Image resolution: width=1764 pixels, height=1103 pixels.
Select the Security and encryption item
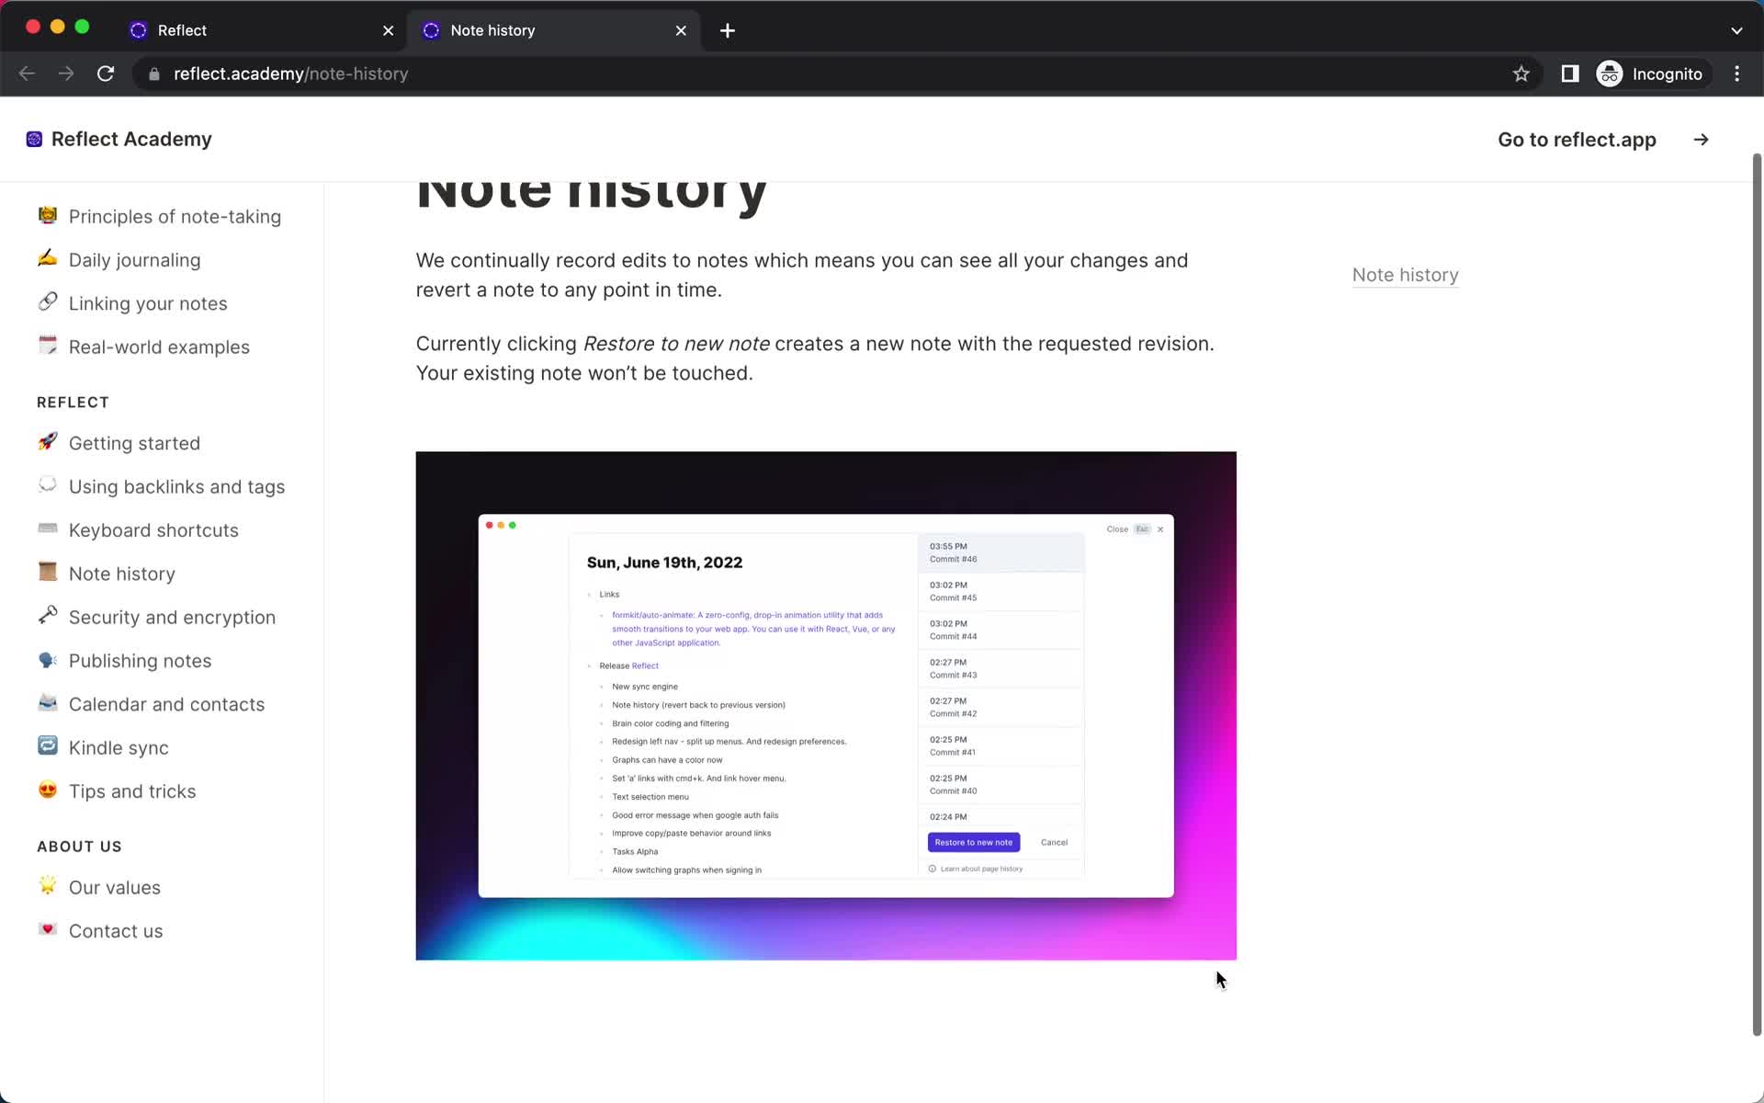pyautogui.click(x=173, y=617)
